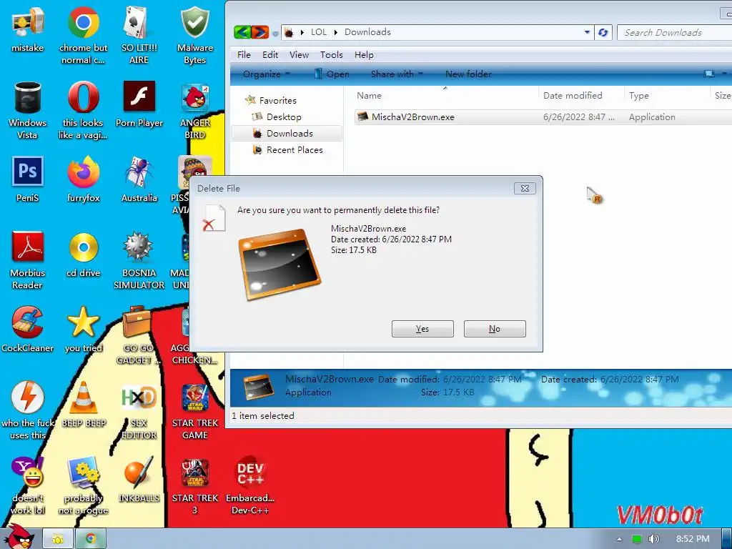The image size is (732, 549).
Task: Select the ANGER BIRD desktop icon
Action: click(194, 110)
